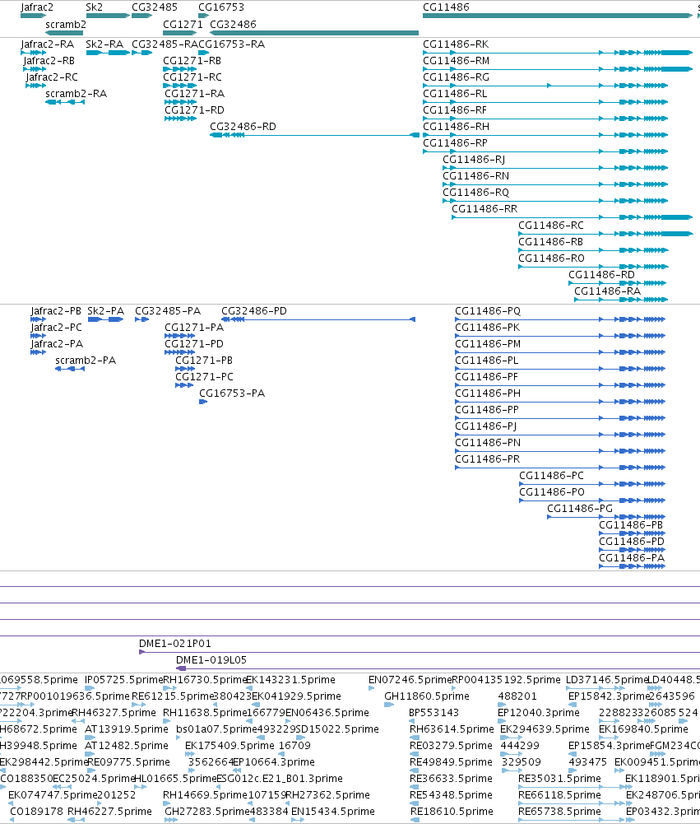This screenshot has width=700, height=824.
Task: Click the long CG11486 gene bar glyph
Action: [x=558, y=16]
